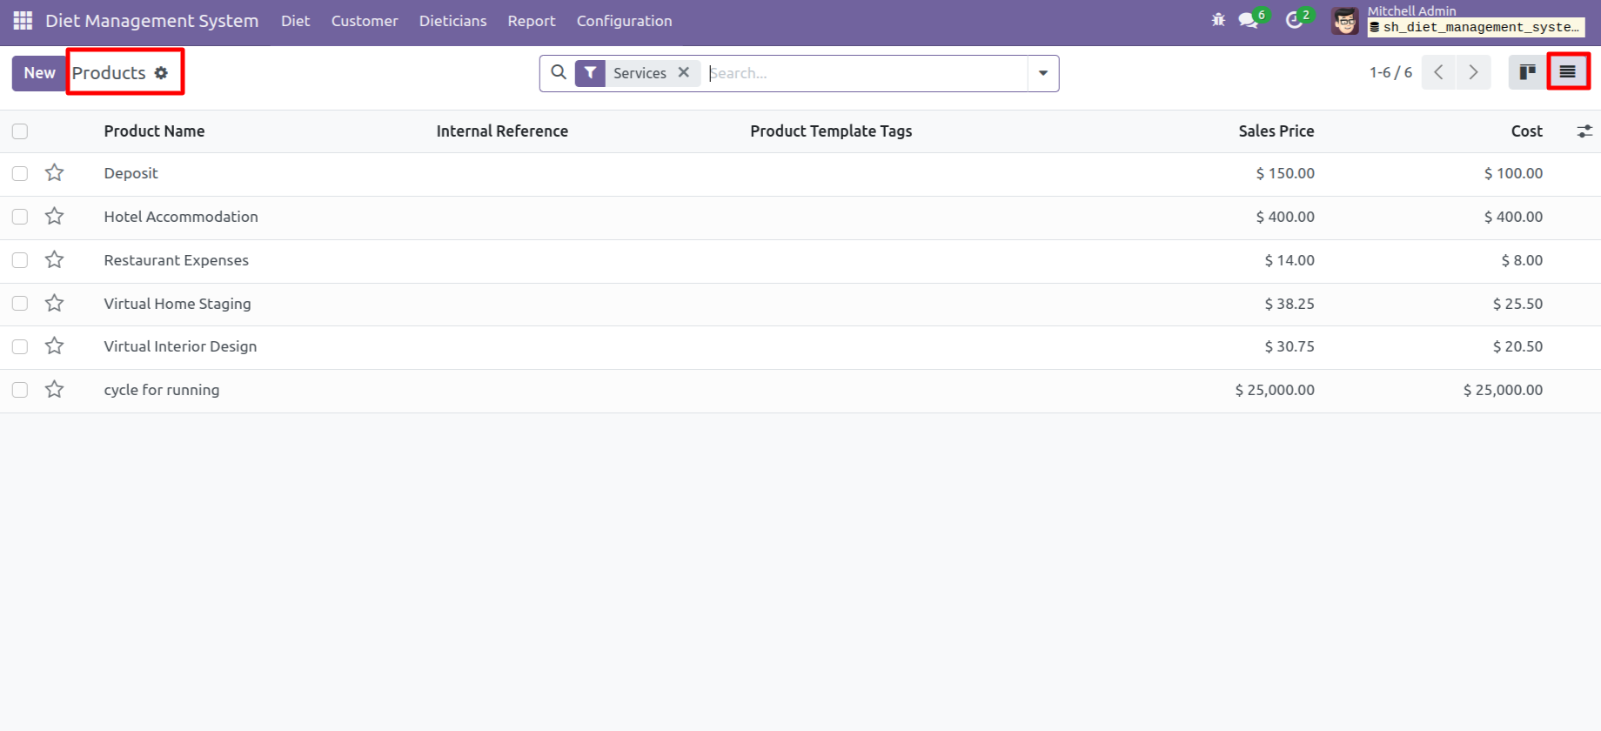Open the optional columns adjust icon
This screenshot has height=731, width=1601.
pos(1584,131)
